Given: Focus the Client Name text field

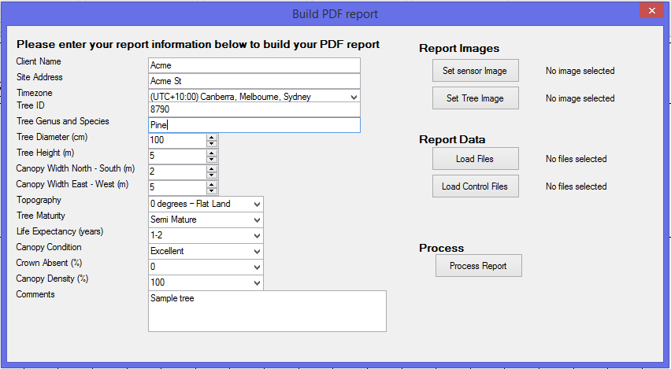Looking at the screenshot, I should point(254,65).
